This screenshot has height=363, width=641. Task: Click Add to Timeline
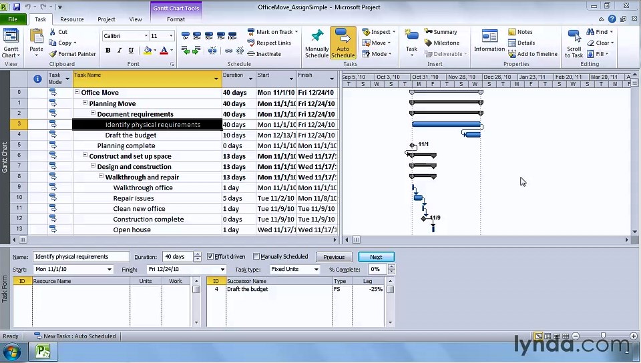(x=533, y=53)
